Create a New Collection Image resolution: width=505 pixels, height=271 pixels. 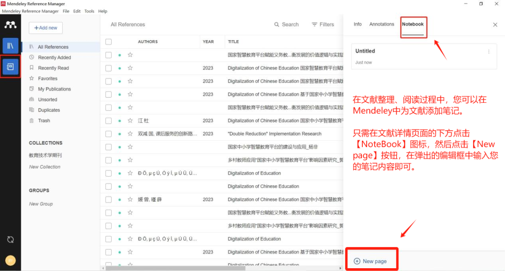[x=44, y=167]
